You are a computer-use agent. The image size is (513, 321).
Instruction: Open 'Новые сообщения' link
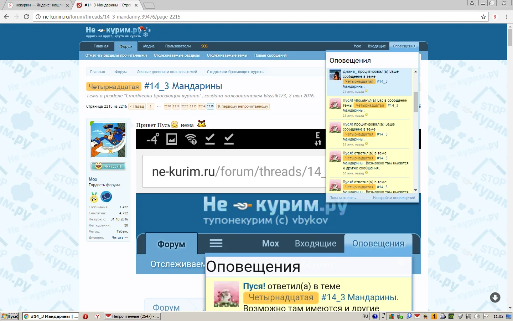(270, 56)
